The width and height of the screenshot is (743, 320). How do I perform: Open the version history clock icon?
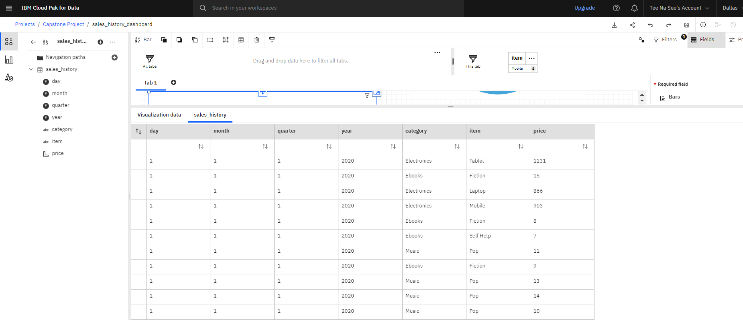click(733, 25)
